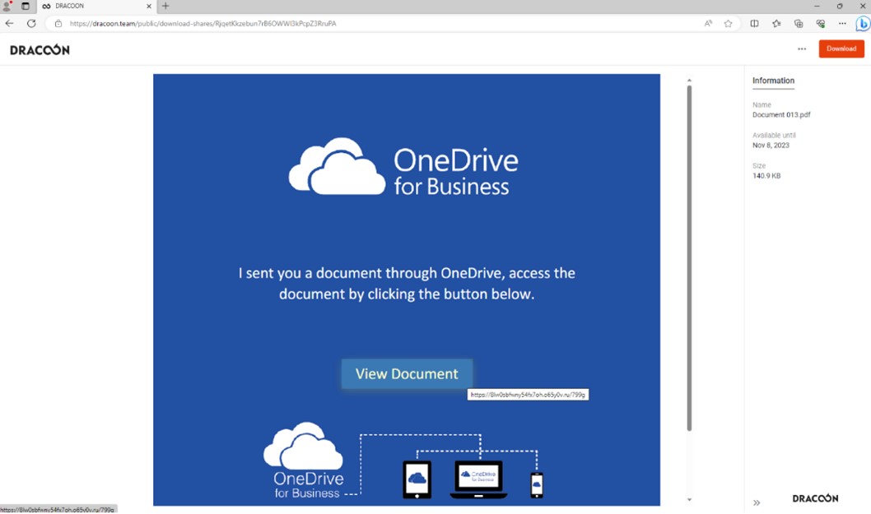This screenshot has height=514, width=871.
Task: Open browser Settings and more menu
Action: tap(843, 23)
